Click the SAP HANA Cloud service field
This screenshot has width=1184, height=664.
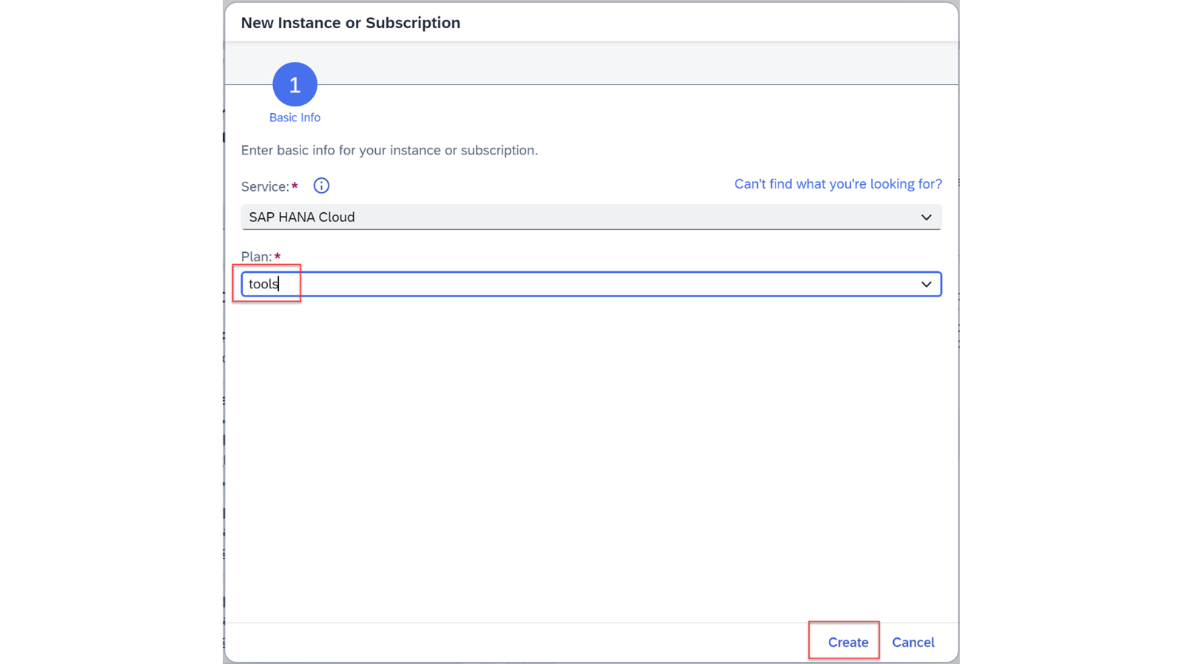point(591,217)
